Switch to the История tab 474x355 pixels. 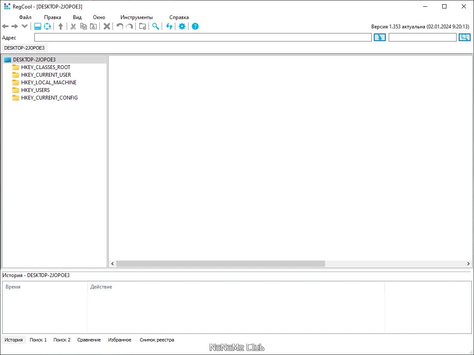[14, 340]
